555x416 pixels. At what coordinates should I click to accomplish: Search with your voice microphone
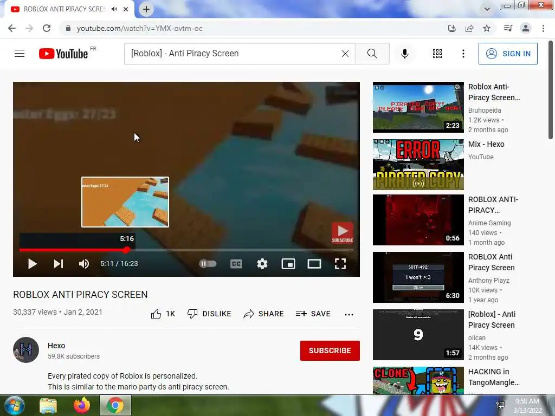[405, 54]
